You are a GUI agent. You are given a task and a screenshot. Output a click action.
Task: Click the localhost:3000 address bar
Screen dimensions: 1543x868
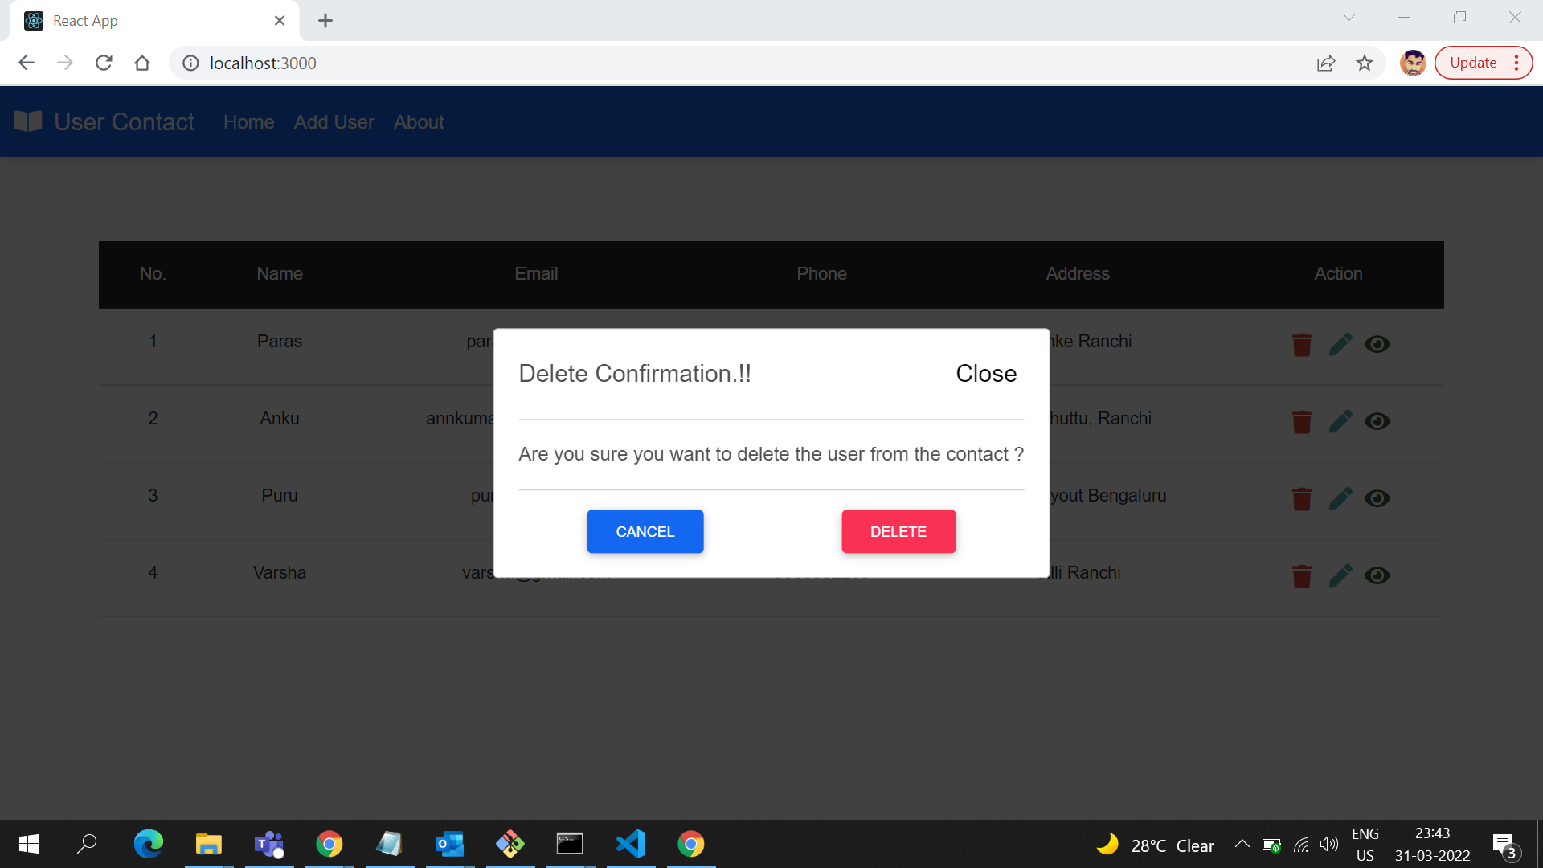[263, 63]
